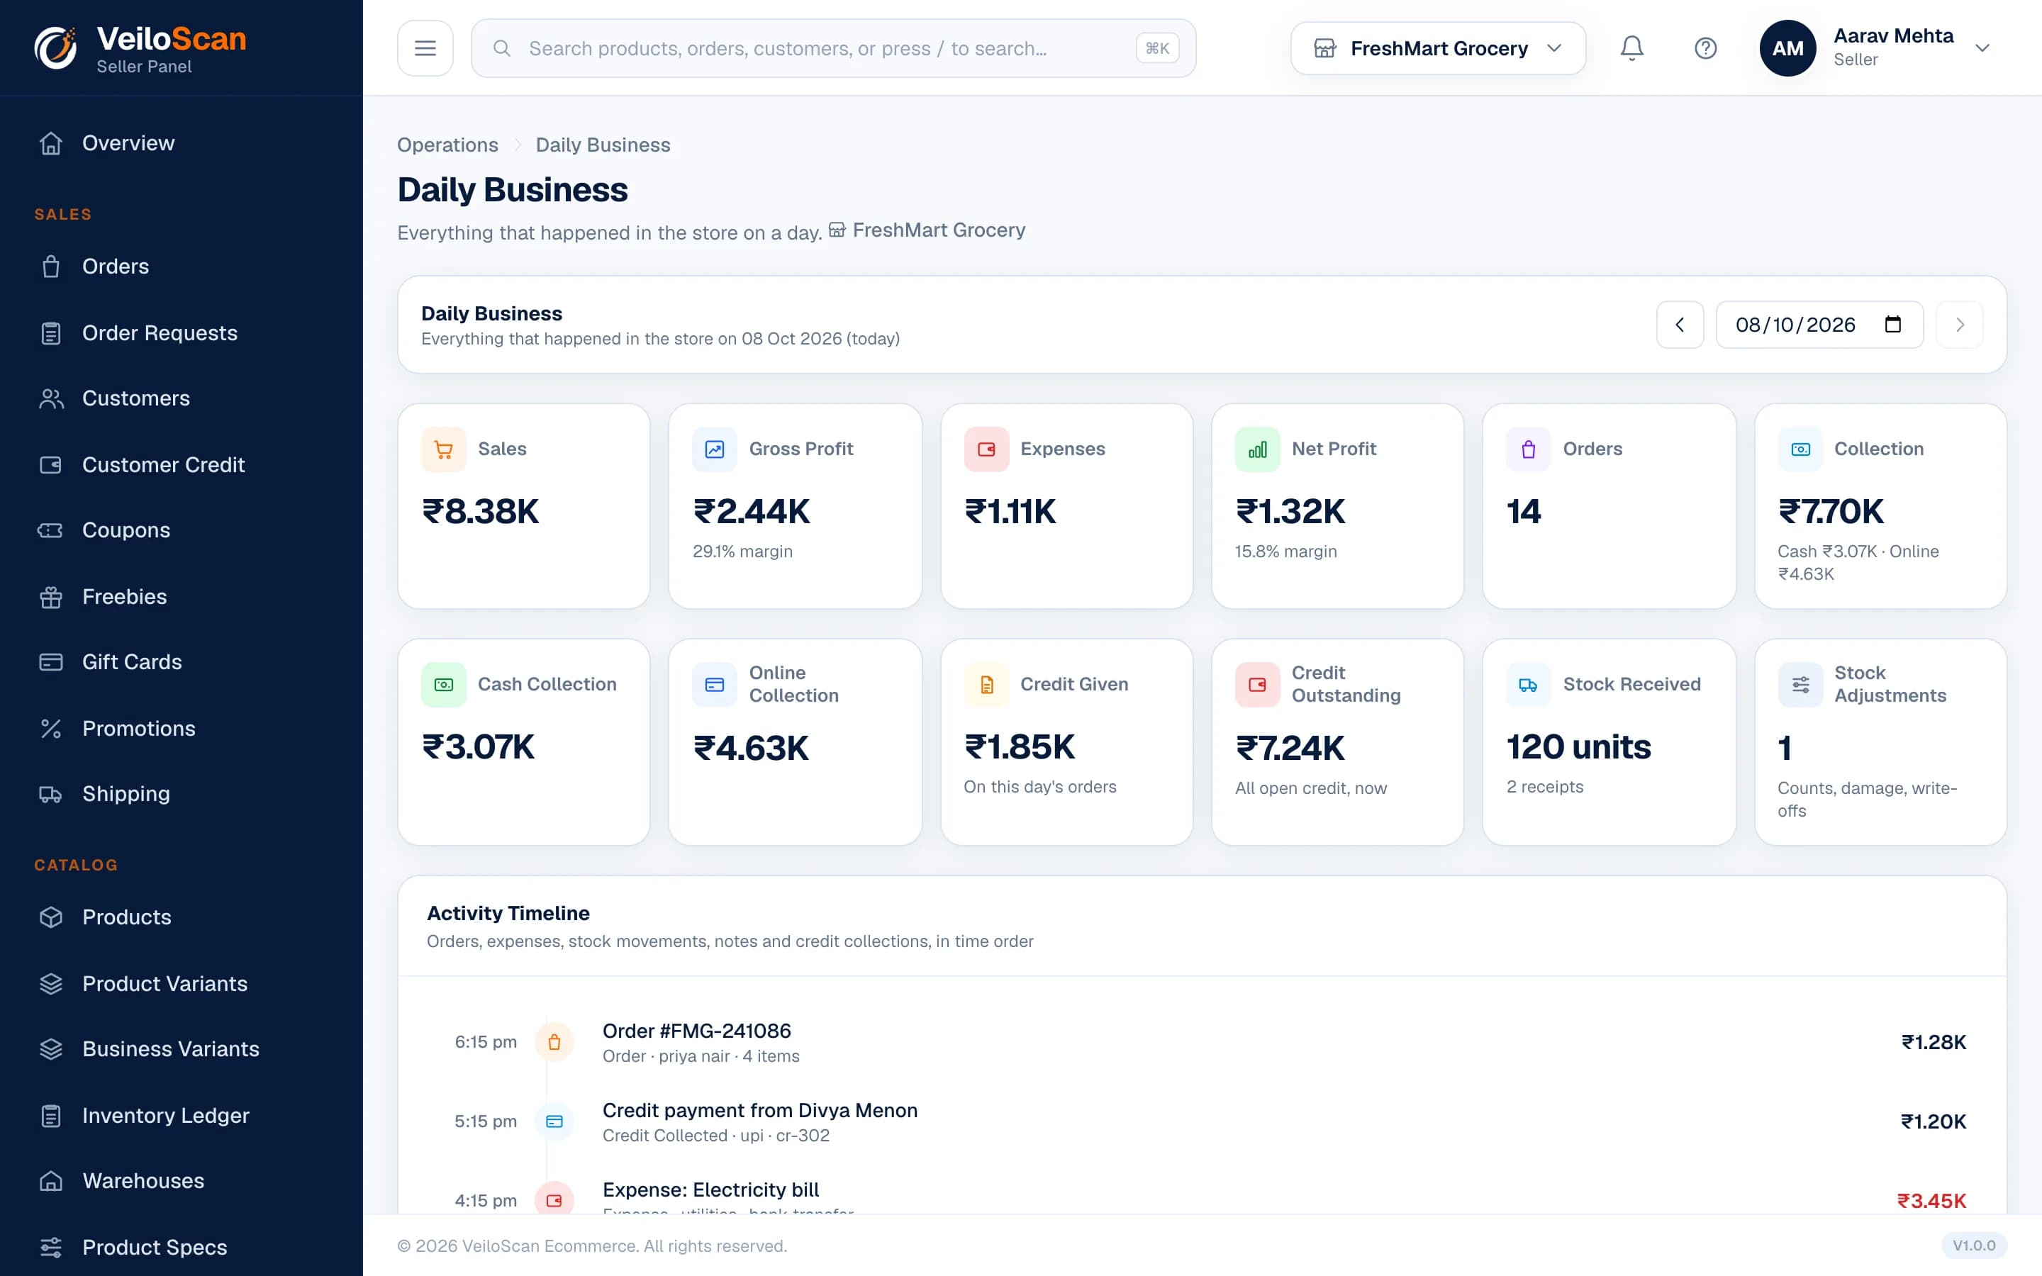Screen dimensions: 2042x1276
Task: Click the Daily Business breadcrumb
Action: pyautogui.click(x=603, y=145)
